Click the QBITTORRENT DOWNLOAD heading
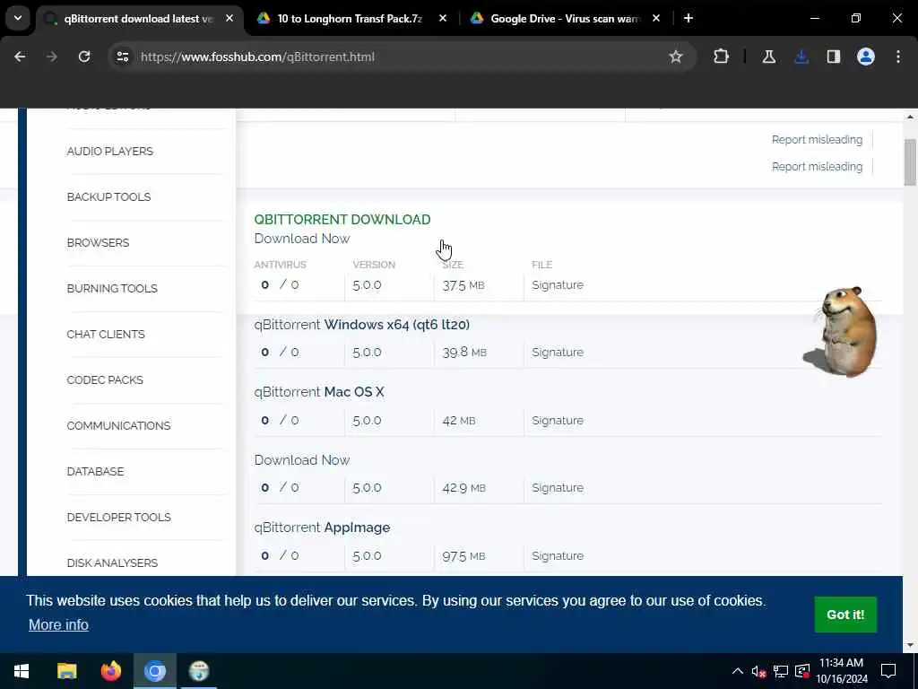Image resolution: width=918 pixels, height=689 pixels. pyautogui.click(x=342, y=219)
